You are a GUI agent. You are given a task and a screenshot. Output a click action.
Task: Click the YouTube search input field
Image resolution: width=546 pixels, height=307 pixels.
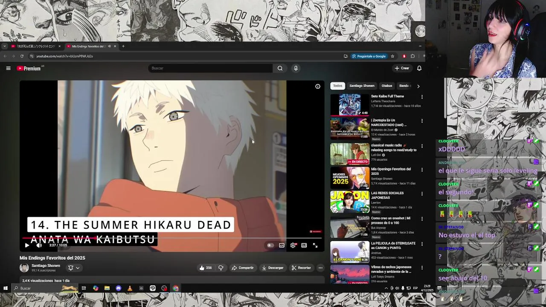[211, 68]
